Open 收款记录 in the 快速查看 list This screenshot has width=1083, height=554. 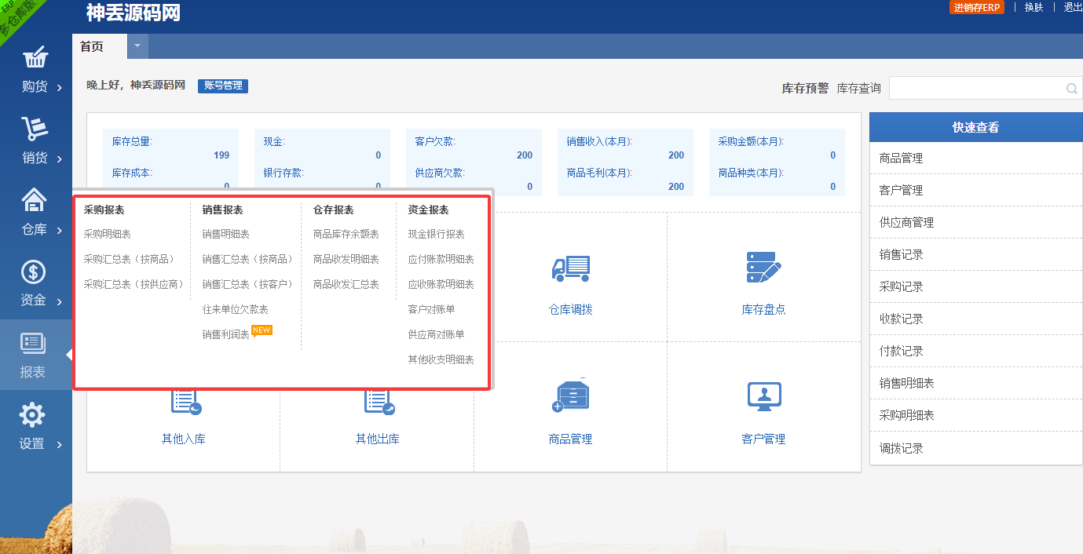tap(901, 319)
